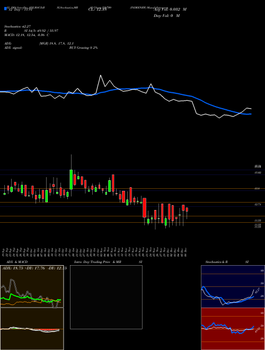
Task: Click the last red candlestick on the right
Action: pyautogui.click(x=187, y=209)
